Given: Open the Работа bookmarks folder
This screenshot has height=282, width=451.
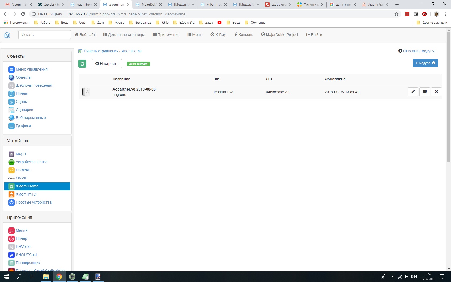Looking at the screenshot, I should 42,23.
